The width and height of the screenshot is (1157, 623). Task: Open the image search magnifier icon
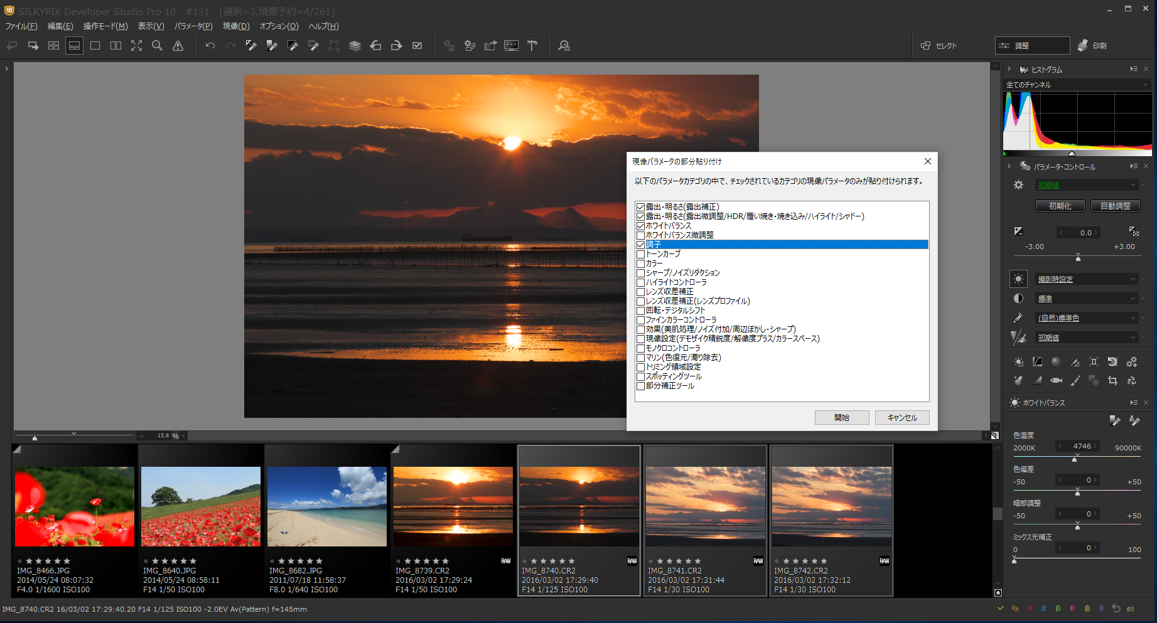pyautogui.click(x=564, y=46)
